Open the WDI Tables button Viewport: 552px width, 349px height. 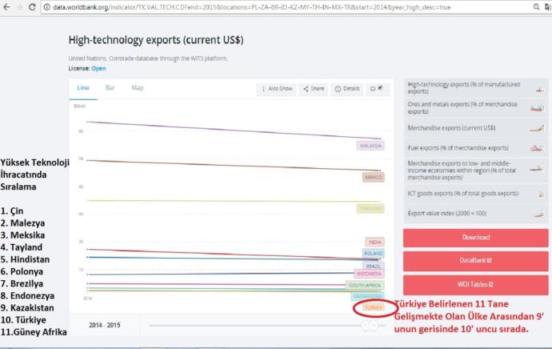[476, 284]
